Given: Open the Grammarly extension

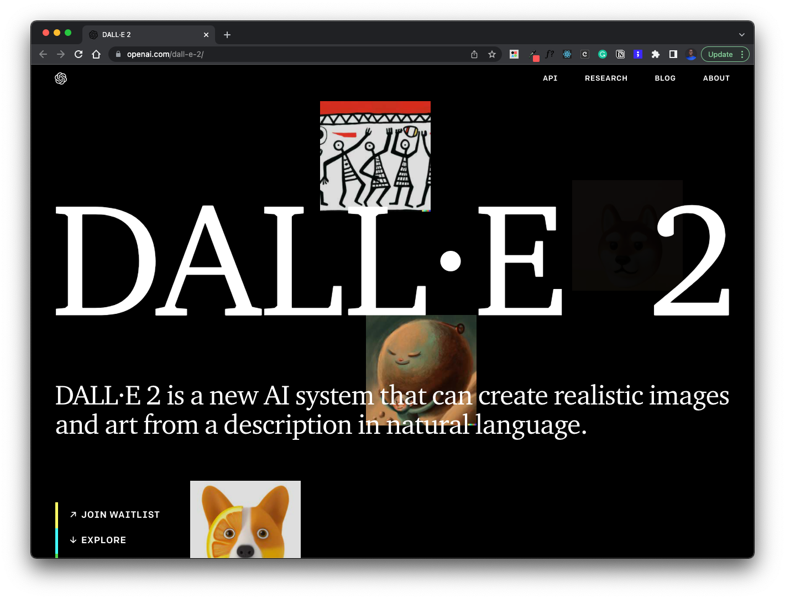Looking at the screenshot, I should click(x=603, y=54).
